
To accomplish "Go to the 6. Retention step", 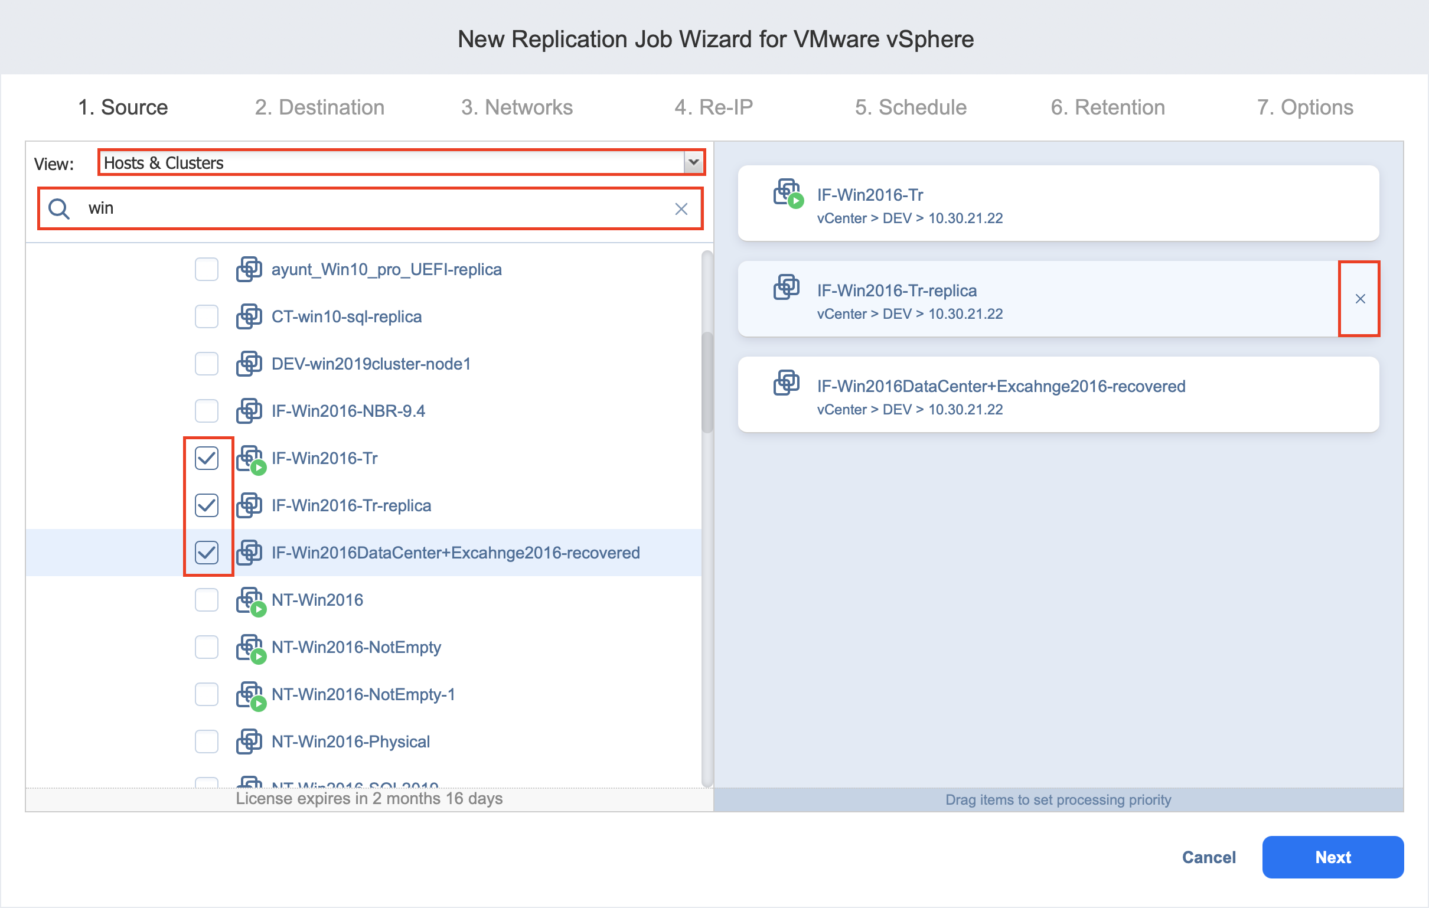I will [x=1108, y=107].
